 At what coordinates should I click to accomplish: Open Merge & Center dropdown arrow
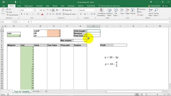[x=77, y=14]
